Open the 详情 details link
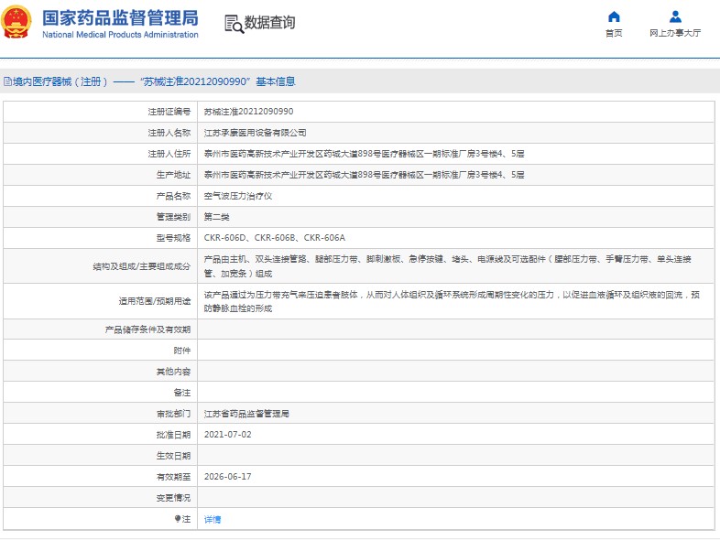Screen dimensions: 720x540 [213, 519]
